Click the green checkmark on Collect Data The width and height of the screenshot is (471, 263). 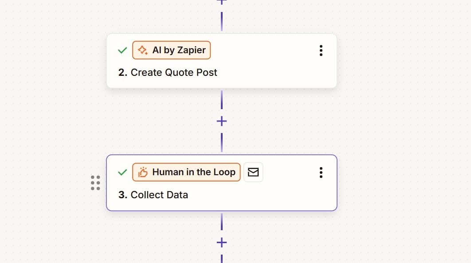tap(122, 172)
